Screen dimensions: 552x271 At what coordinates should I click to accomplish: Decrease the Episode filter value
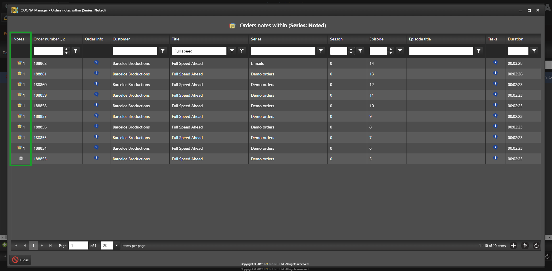click(x=391, y=53)
